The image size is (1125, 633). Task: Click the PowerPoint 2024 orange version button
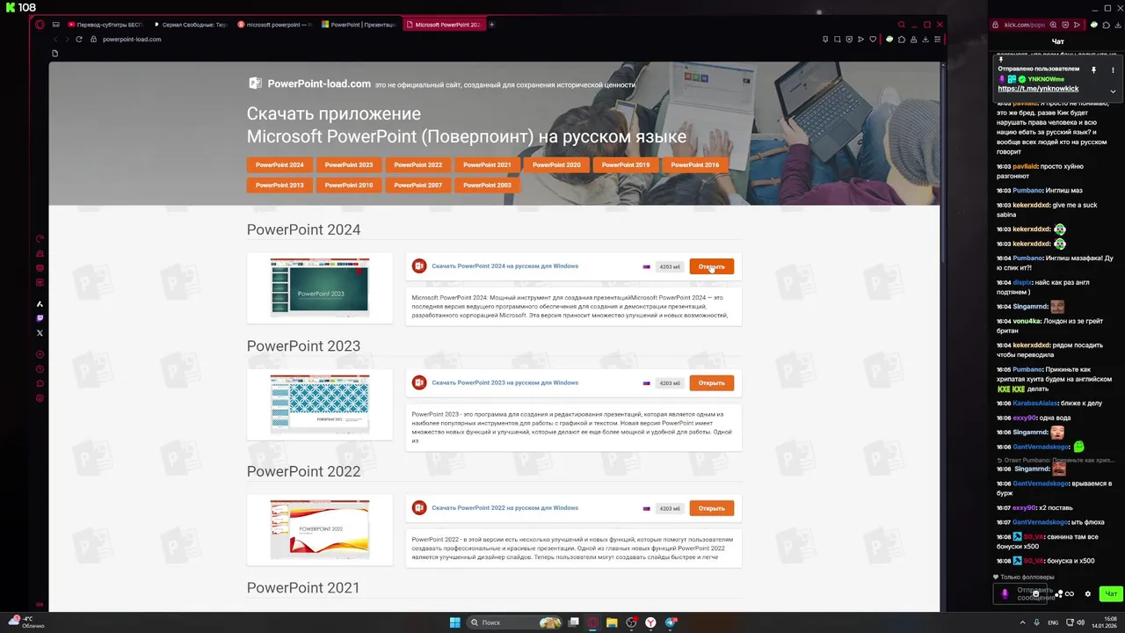pyautogui.click(x=279, y=164)
